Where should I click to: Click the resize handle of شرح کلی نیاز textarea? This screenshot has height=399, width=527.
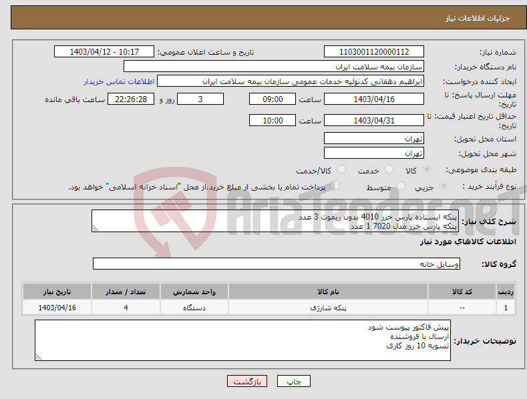(96, 228)
